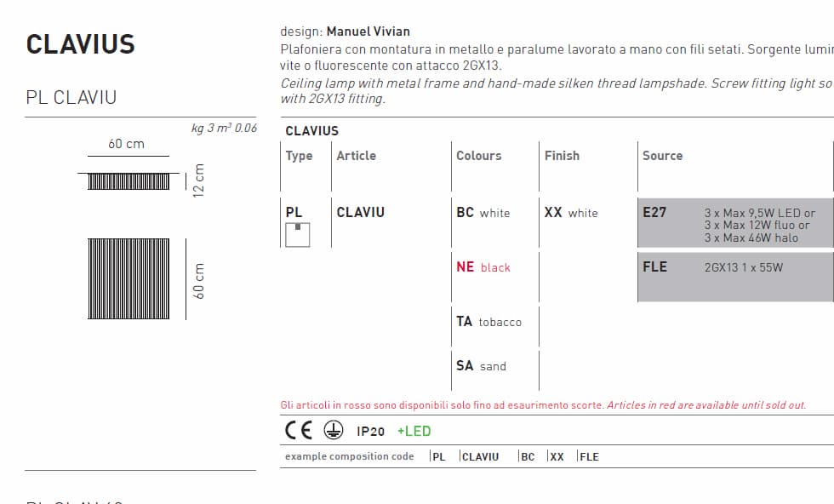Click the earth ground protection symbol
Viewport: 834px width, 504px height.
click(334, 431)
